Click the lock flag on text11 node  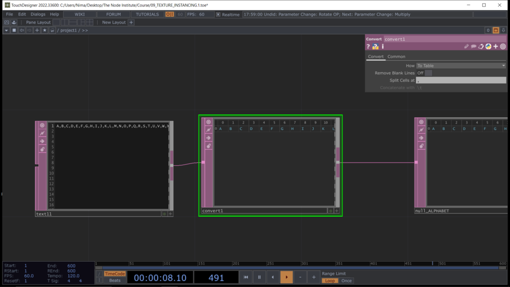click(42, 149)
